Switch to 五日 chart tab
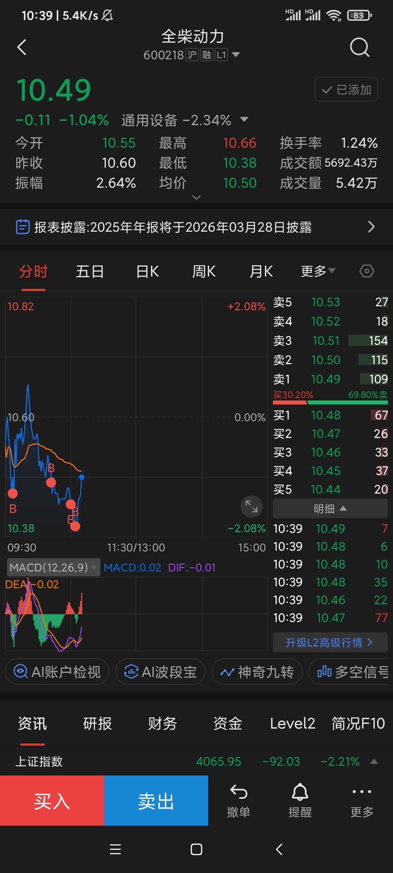Viewport: 393px width, 873px height. coord(90,271)
